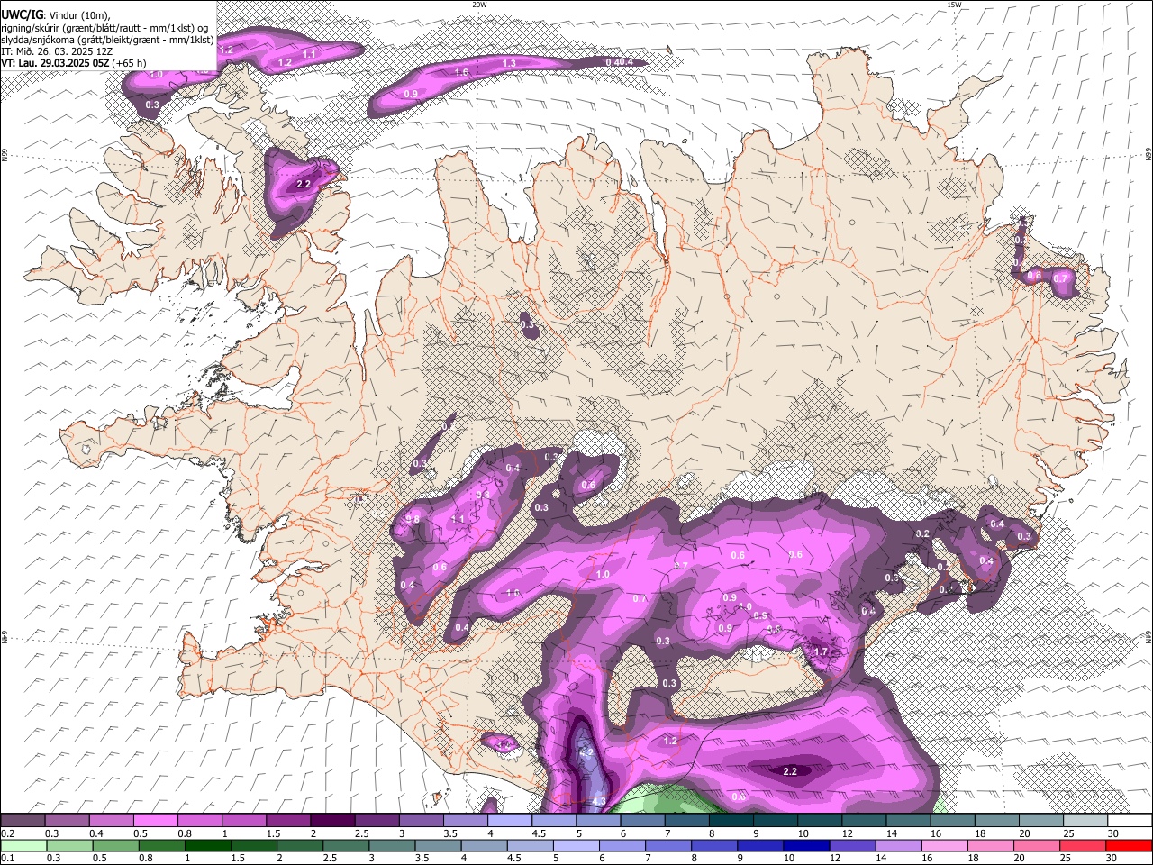
Task: Pick light pink swatch labeled 16, lower legend
Action: click(944, 845)
